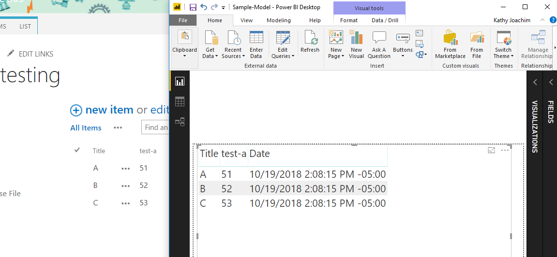This screenshot has width=557, height=257.
Task: Open ellipsis menu for item C
Action: click(x=125, y=203)
